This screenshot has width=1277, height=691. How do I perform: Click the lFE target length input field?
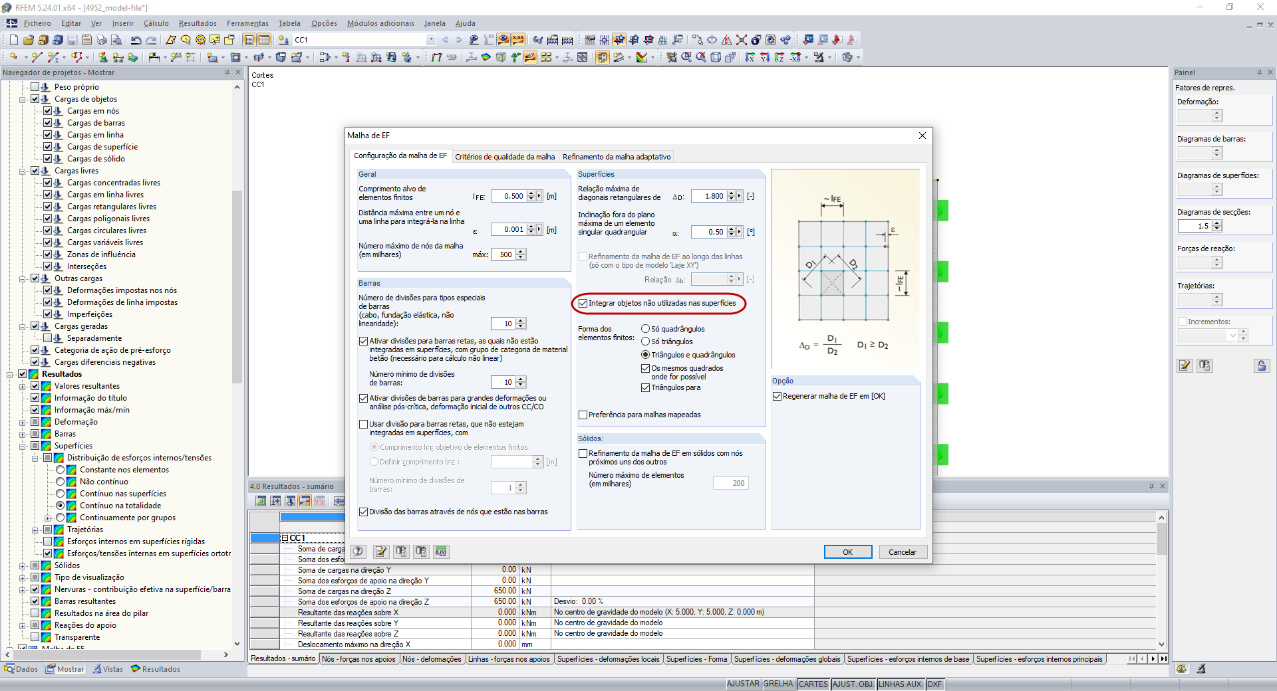pos(509,196)
